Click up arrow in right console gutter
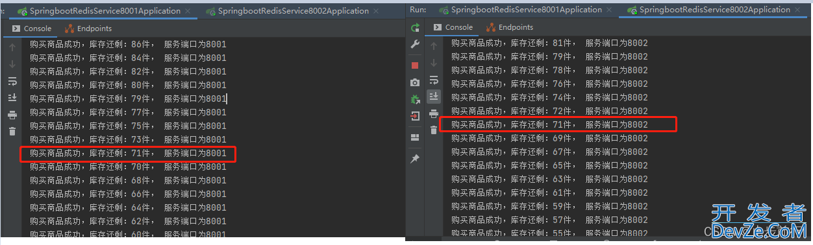 pyautogui.click(x=434, y=46)
